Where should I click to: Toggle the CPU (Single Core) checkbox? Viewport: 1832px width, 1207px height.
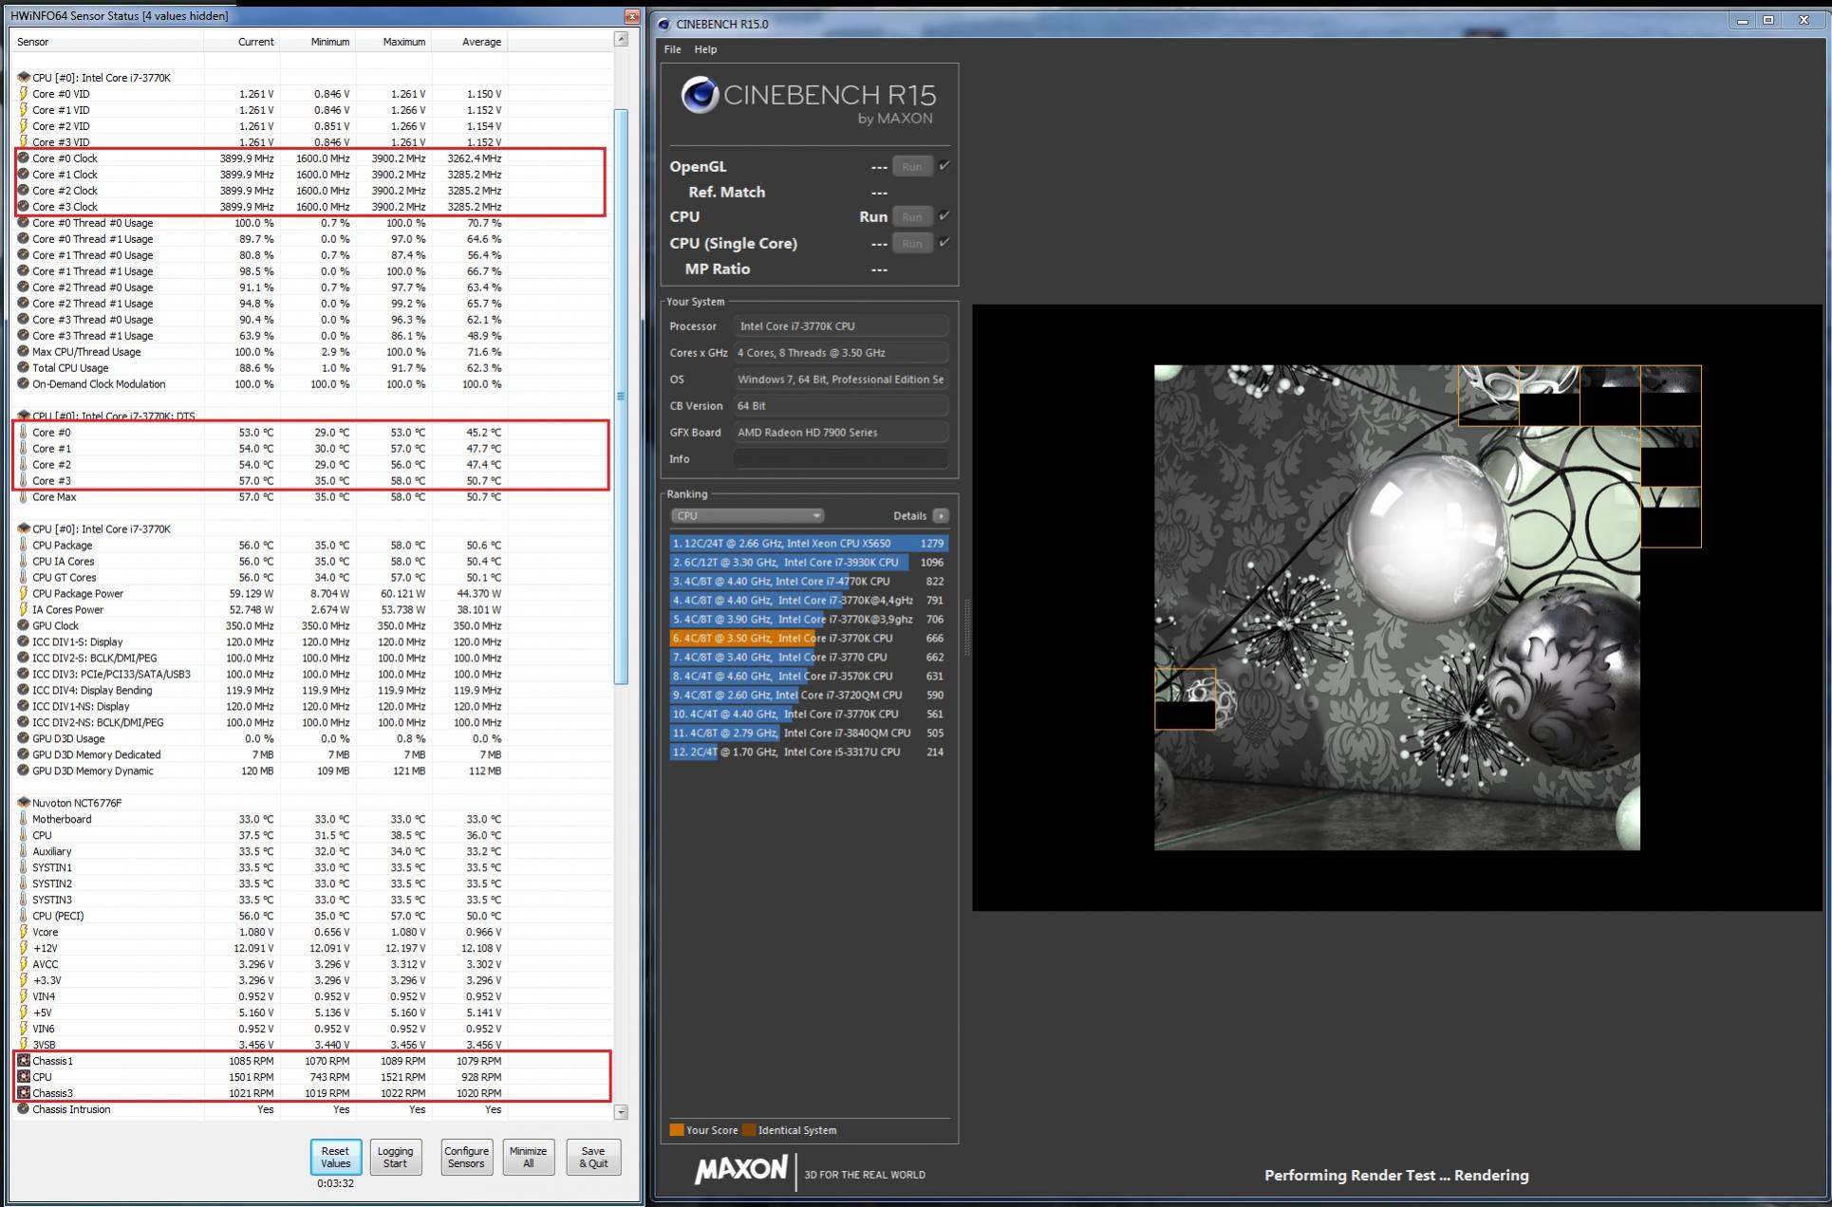[944, 243]
